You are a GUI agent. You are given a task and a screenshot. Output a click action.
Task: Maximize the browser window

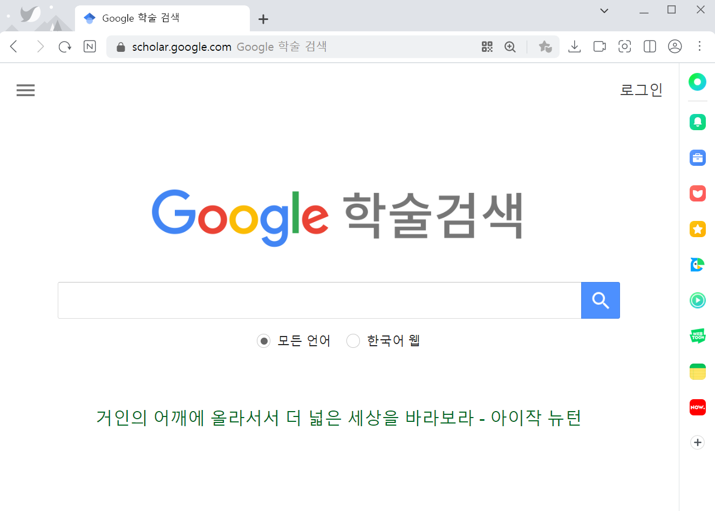(672, 10)
